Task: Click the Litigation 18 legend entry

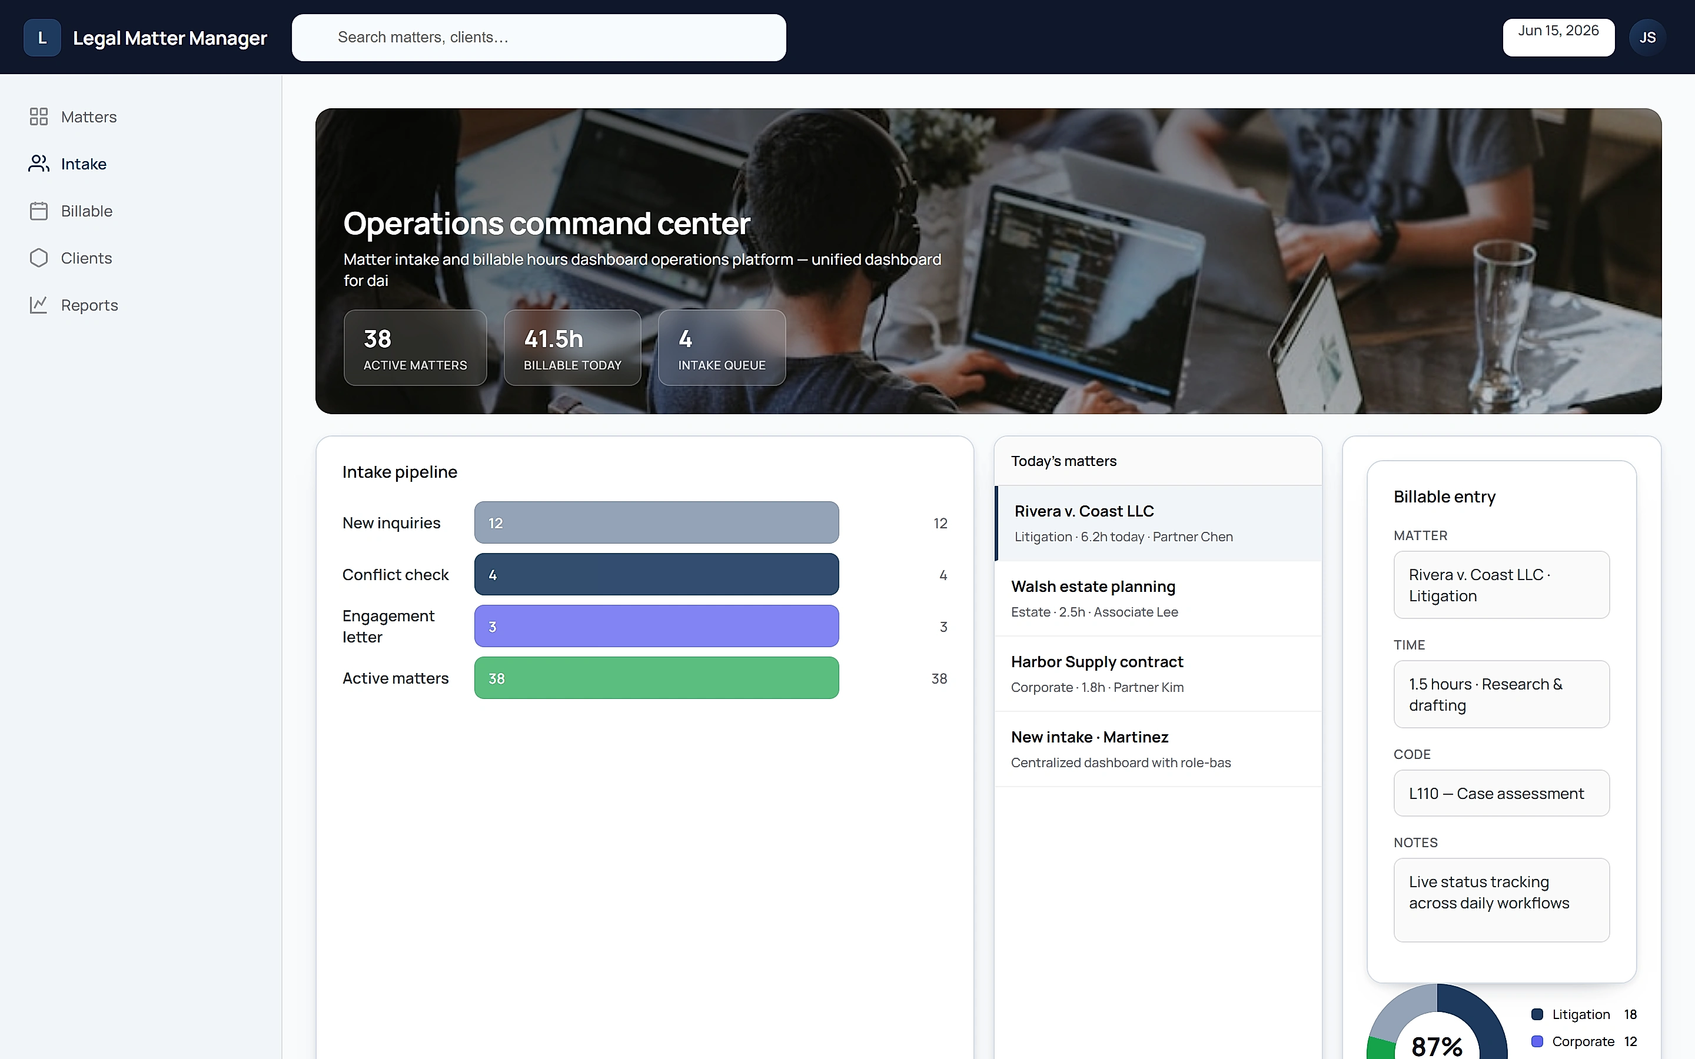Action: (x=1584, y=1014)
